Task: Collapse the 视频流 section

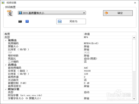Action: click(x=6, y=40)
